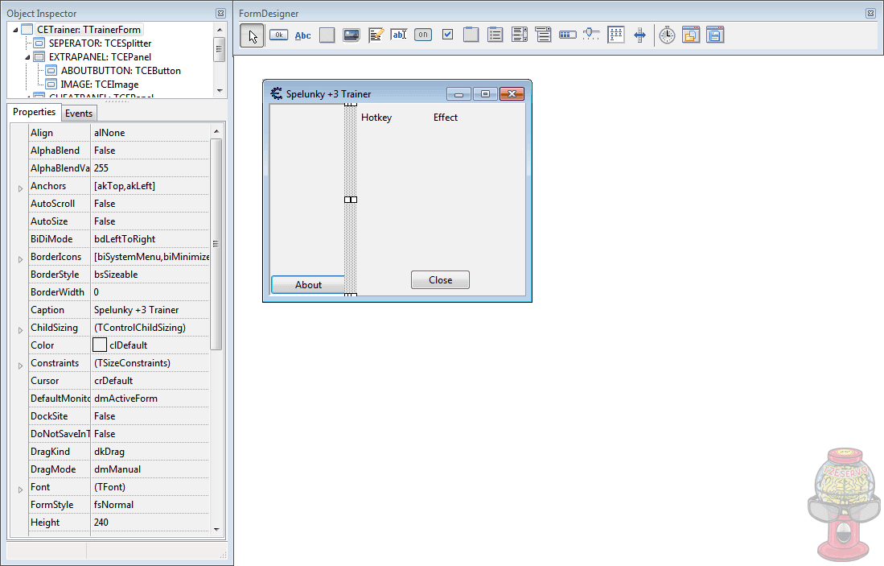Screen dimensions: 884x566
Task: Select the mouse pointer selection tool
Action: click(x=252, y=35)
